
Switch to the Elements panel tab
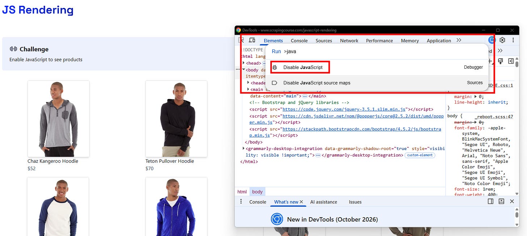pos(273,40)
